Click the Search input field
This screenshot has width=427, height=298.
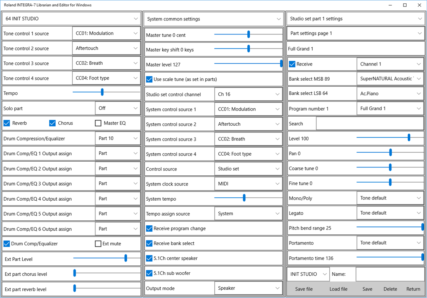(x=370, y=123)
